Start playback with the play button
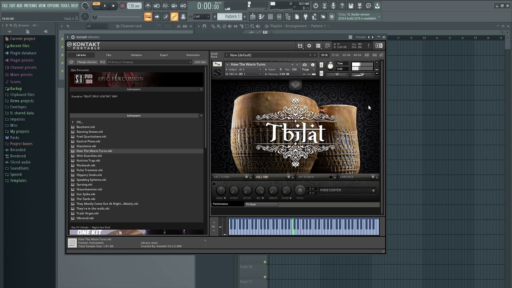The image size is (512, 288). (x=105, y=6)
